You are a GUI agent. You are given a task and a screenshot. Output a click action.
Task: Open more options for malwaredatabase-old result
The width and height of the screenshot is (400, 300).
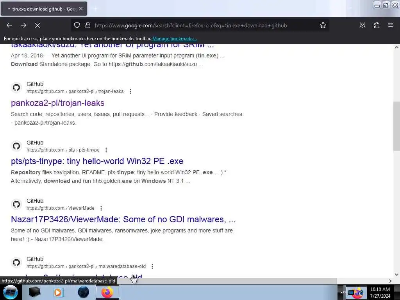(x=152, y=266)
